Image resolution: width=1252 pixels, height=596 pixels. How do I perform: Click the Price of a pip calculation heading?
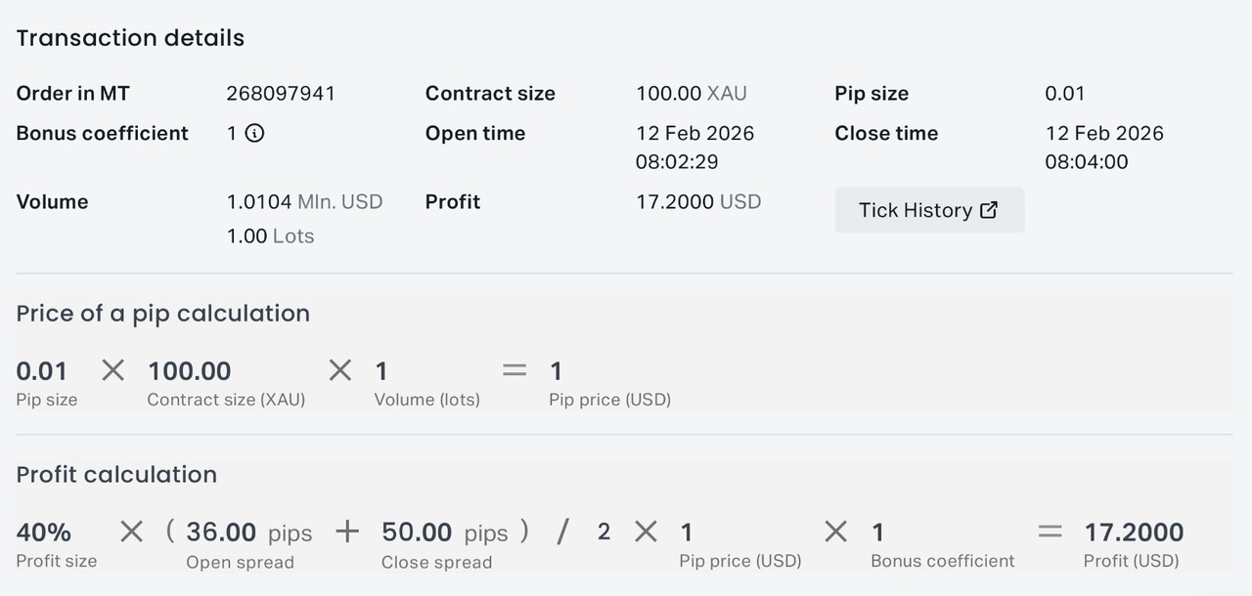[x=162, y=314]
